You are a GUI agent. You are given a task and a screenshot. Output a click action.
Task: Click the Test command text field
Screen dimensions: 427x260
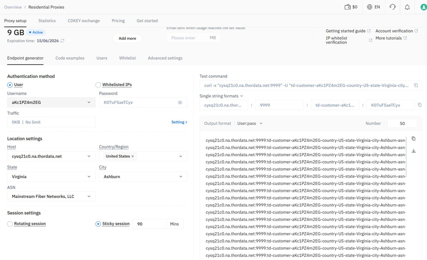311,86
